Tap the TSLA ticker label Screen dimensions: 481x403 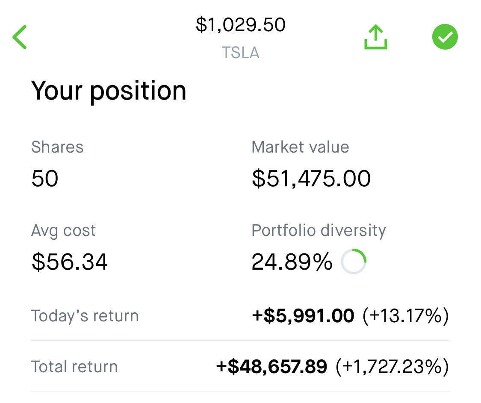pyautogui.click(x=240, y=52)
